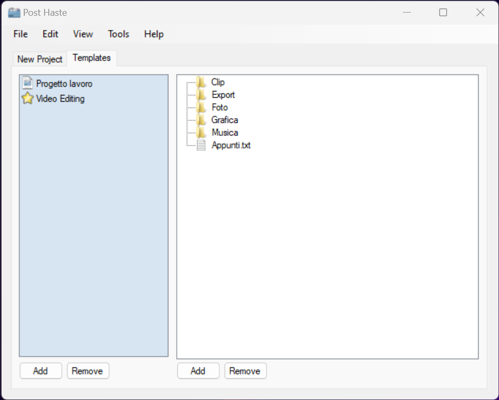Click the Musica folder icon
Viewport: 499px width, 400px height.
(x=201, y=132)
